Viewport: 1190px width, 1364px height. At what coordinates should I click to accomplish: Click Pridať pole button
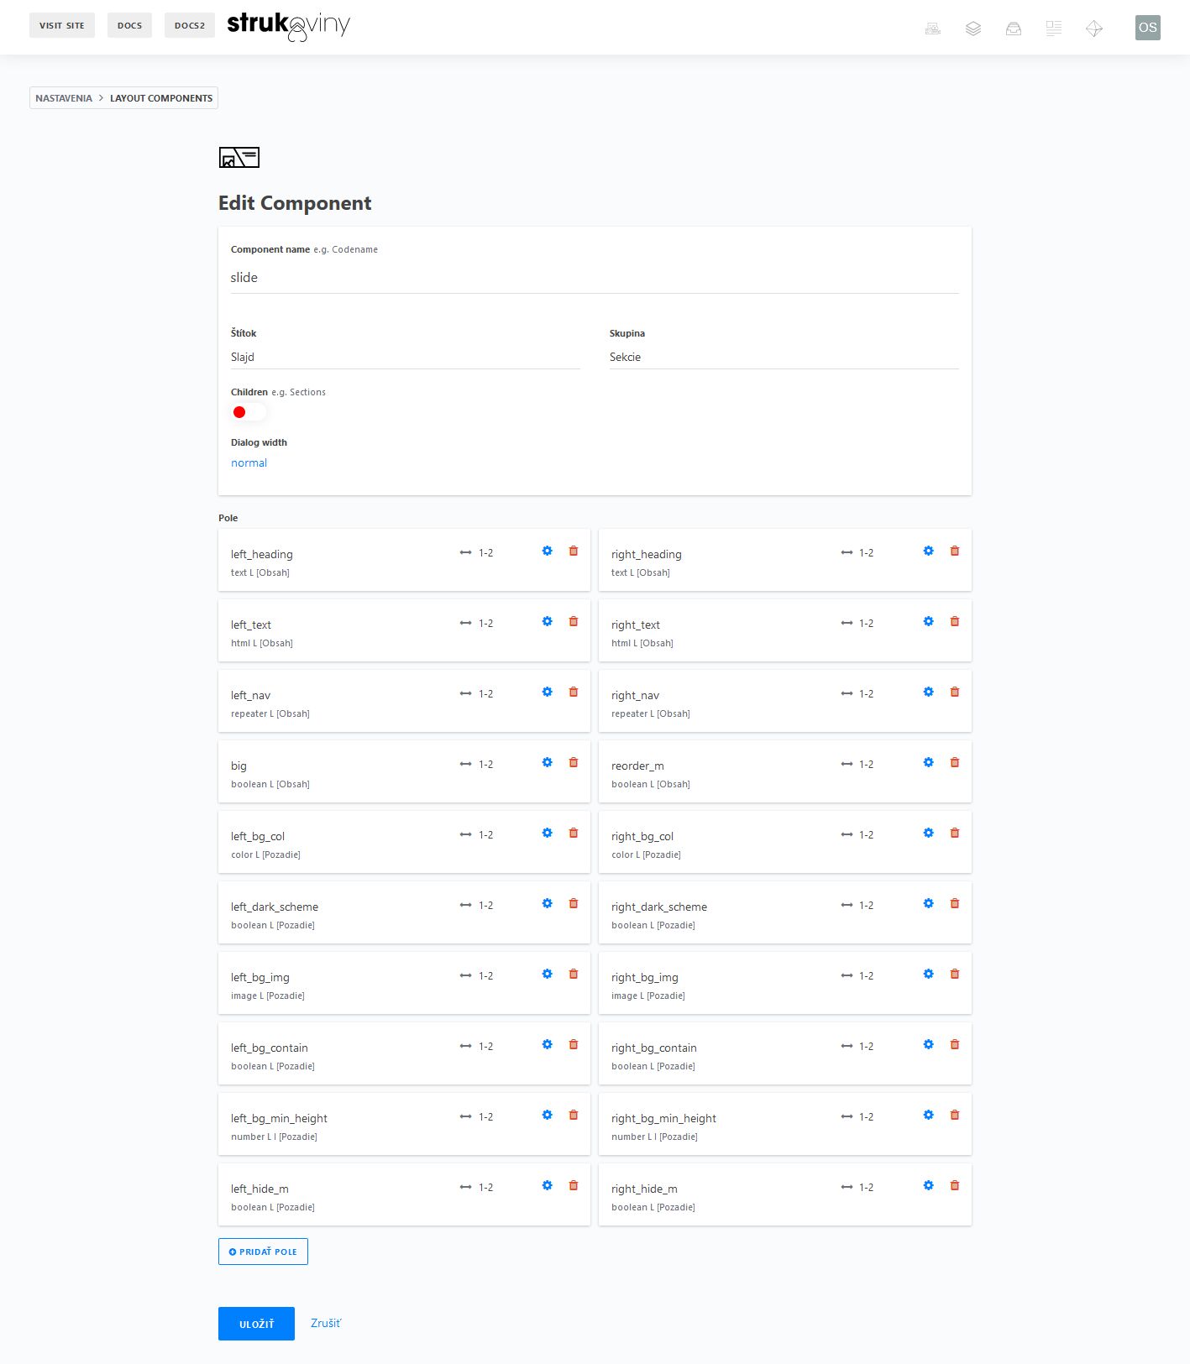coord(263,1252)
